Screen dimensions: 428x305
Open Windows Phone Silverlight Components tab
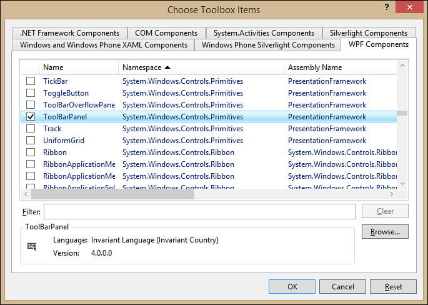267,45
